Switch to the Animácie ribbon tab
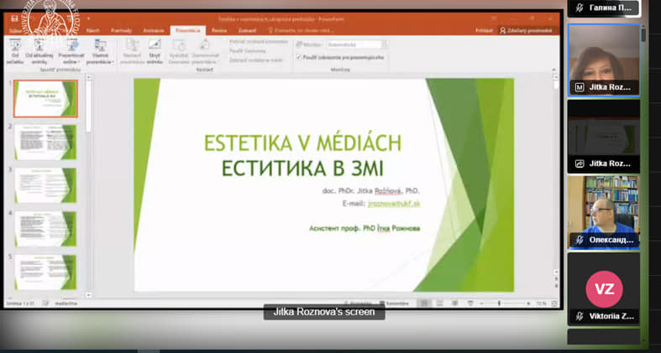This screenshot has width=661, height=353. [x=154, y=30]
